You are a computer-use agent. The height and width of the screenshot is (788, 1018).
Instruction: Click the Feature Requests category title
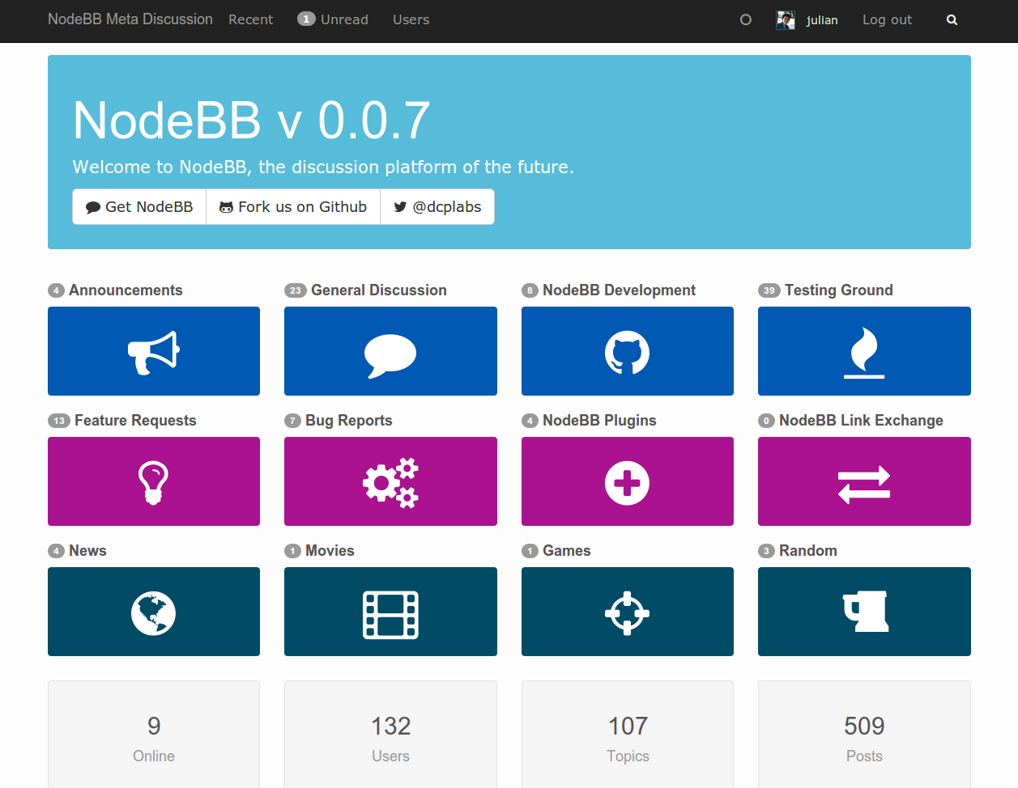[x=135, y=421]
